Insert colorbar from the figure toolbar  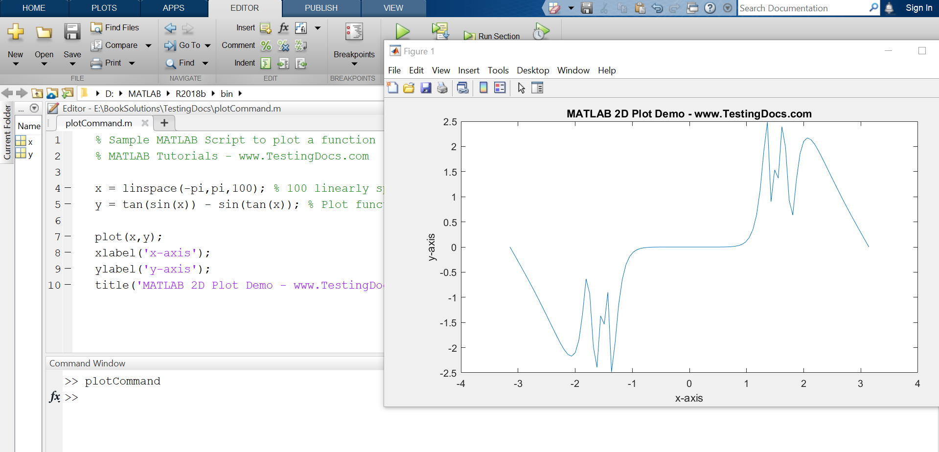click(483, 88)
